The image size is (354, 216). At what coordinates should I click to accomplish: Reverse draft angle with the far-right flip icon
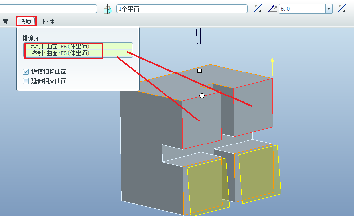[x=342, y=9]
